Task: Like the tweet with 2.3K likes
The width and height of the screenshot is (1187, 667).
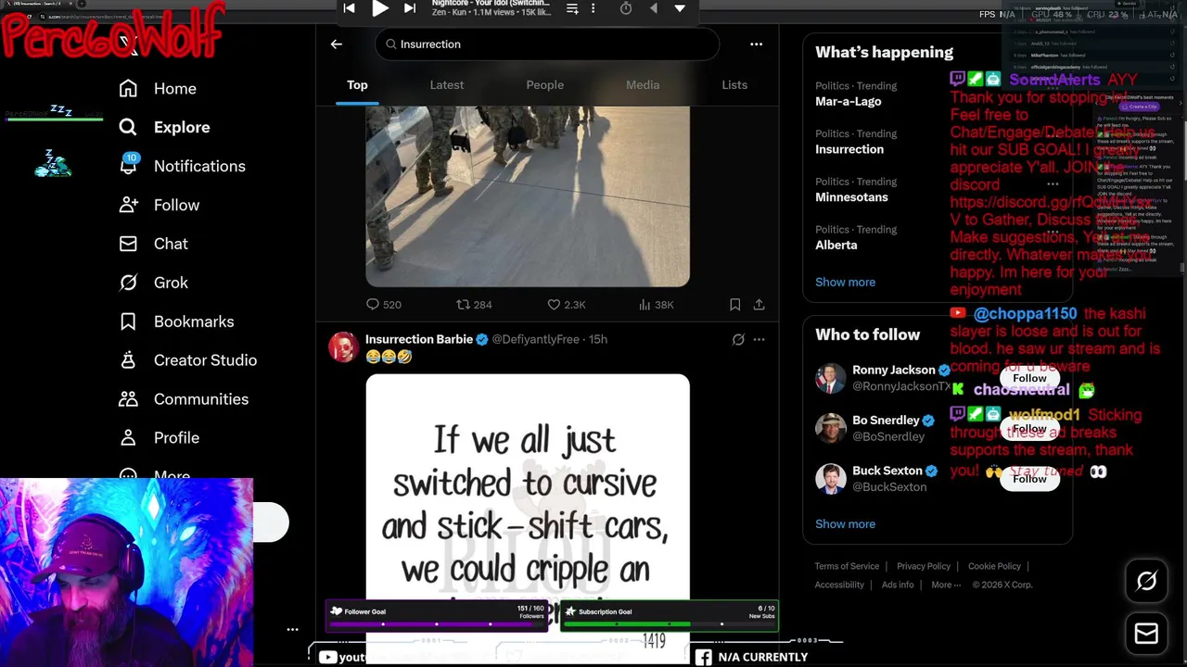Action: 566,304
